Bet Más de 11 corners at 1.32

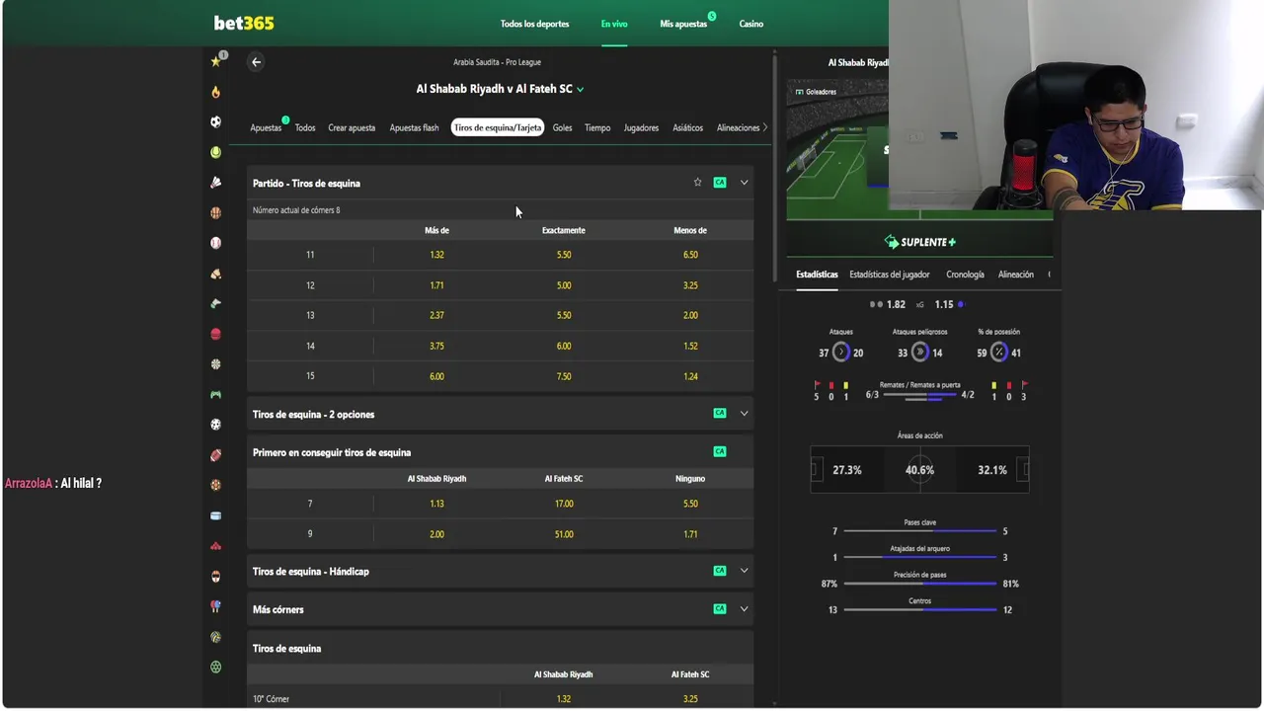pyautogui.click(x=436, y=255)
